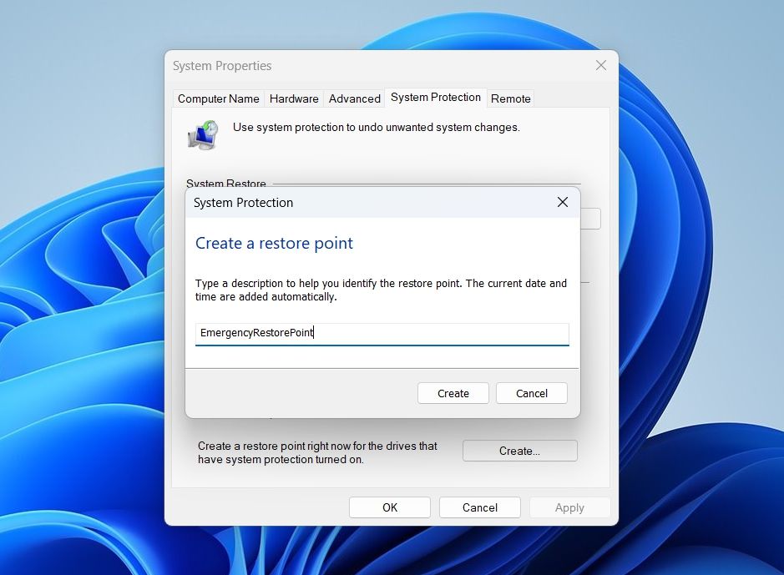Click the System Protection dialog title bar
Image resolution: width=784 pixels, height=575 pixels.
pyautogui.click(x=370, y=202)
